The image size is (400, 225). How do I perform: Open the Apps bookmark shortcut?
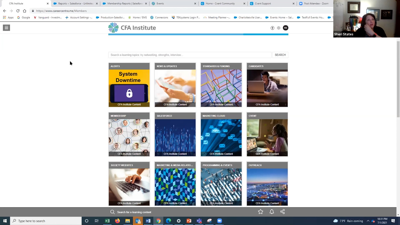(8, 17)
